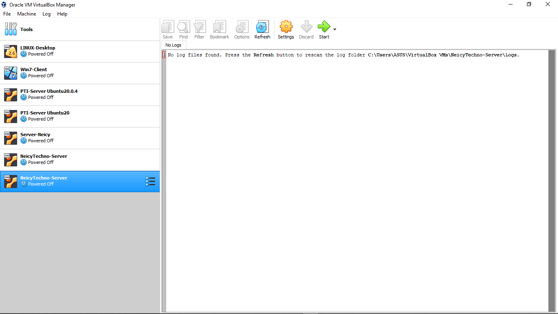Image resolution: width=558 pixels, height=314 pixels.
Task: Select the "PTI-Server Ubuntu20.0.4" machine name
Action: point(49,91)
